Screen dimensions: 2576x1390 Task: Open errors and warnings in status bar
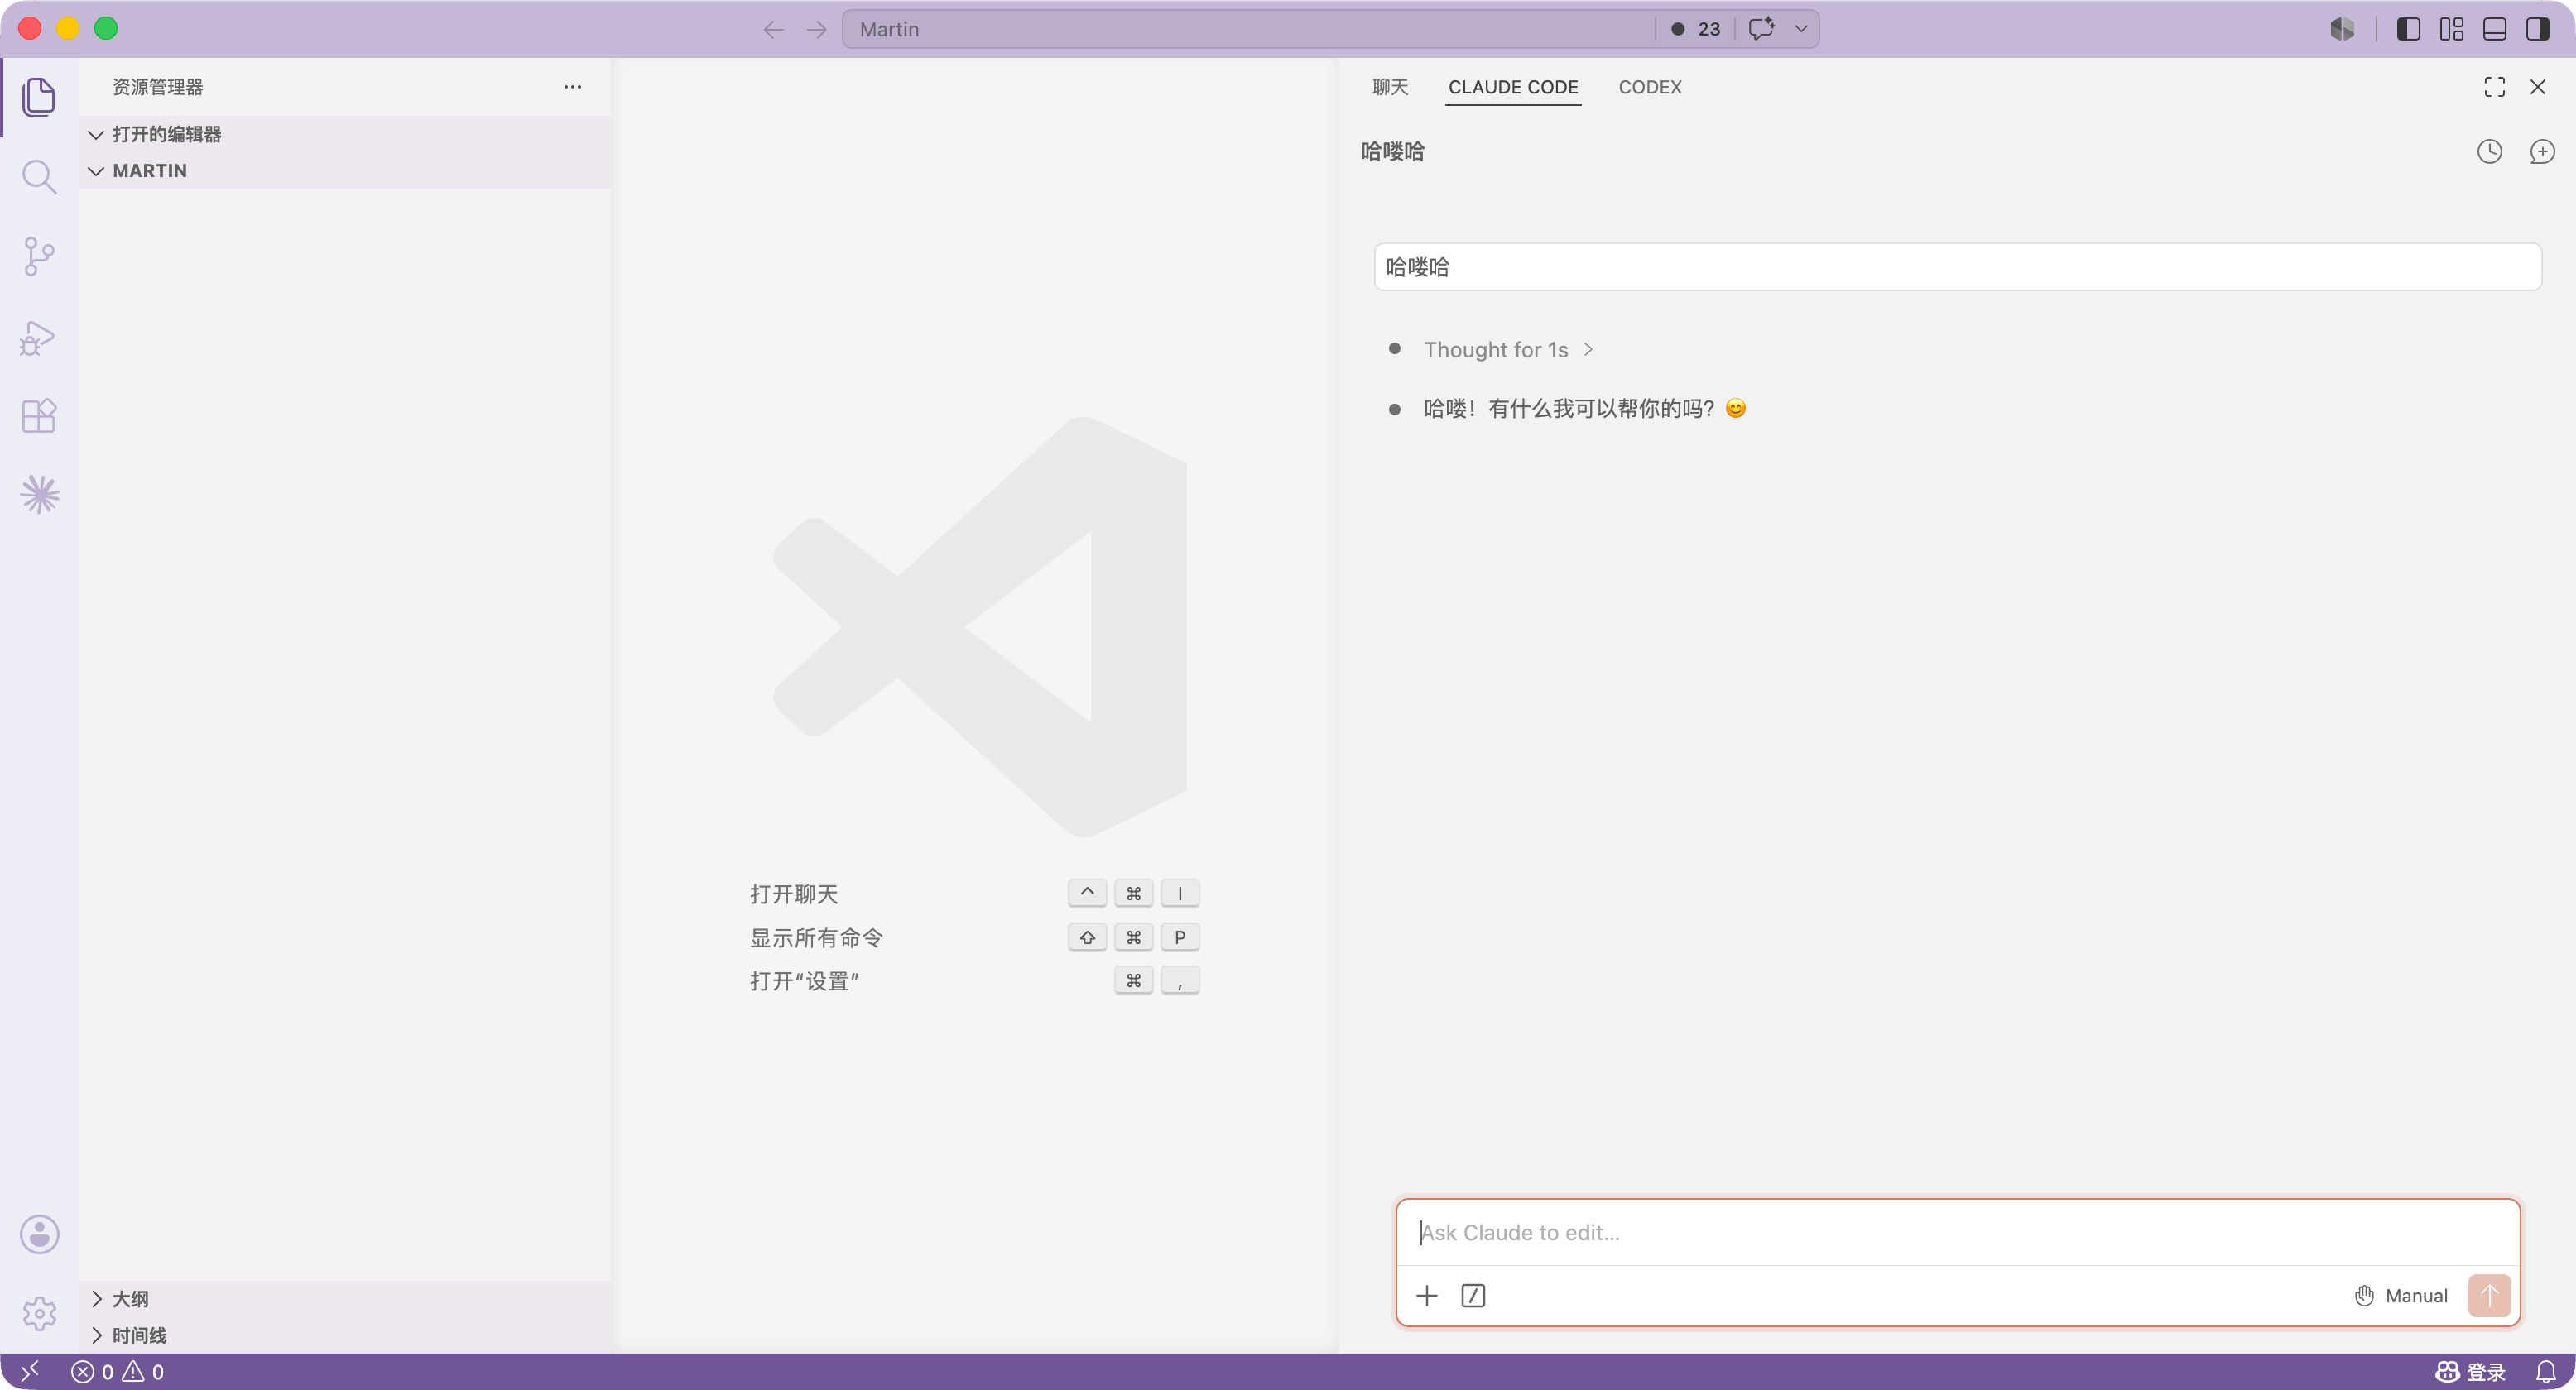pos(117,1371)
